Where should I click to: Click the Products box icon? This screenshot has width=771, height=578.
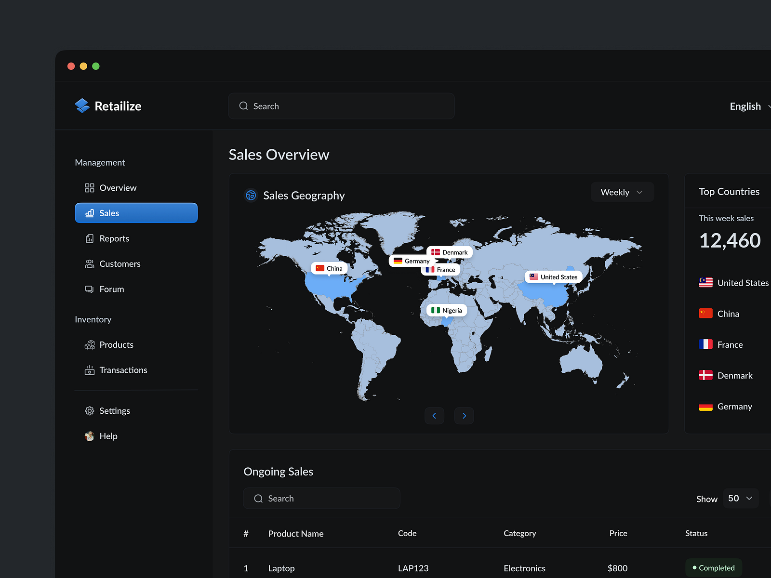pyautogui.click(x=89, y=344)
